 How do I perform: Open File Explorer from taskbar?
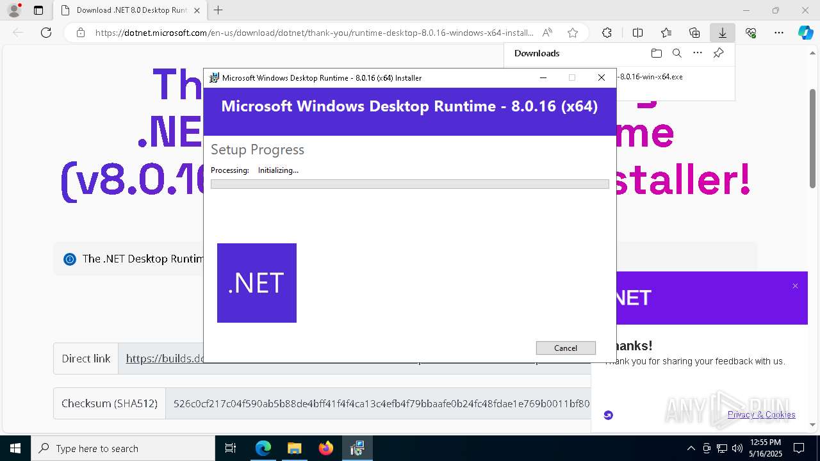point(294,448)
